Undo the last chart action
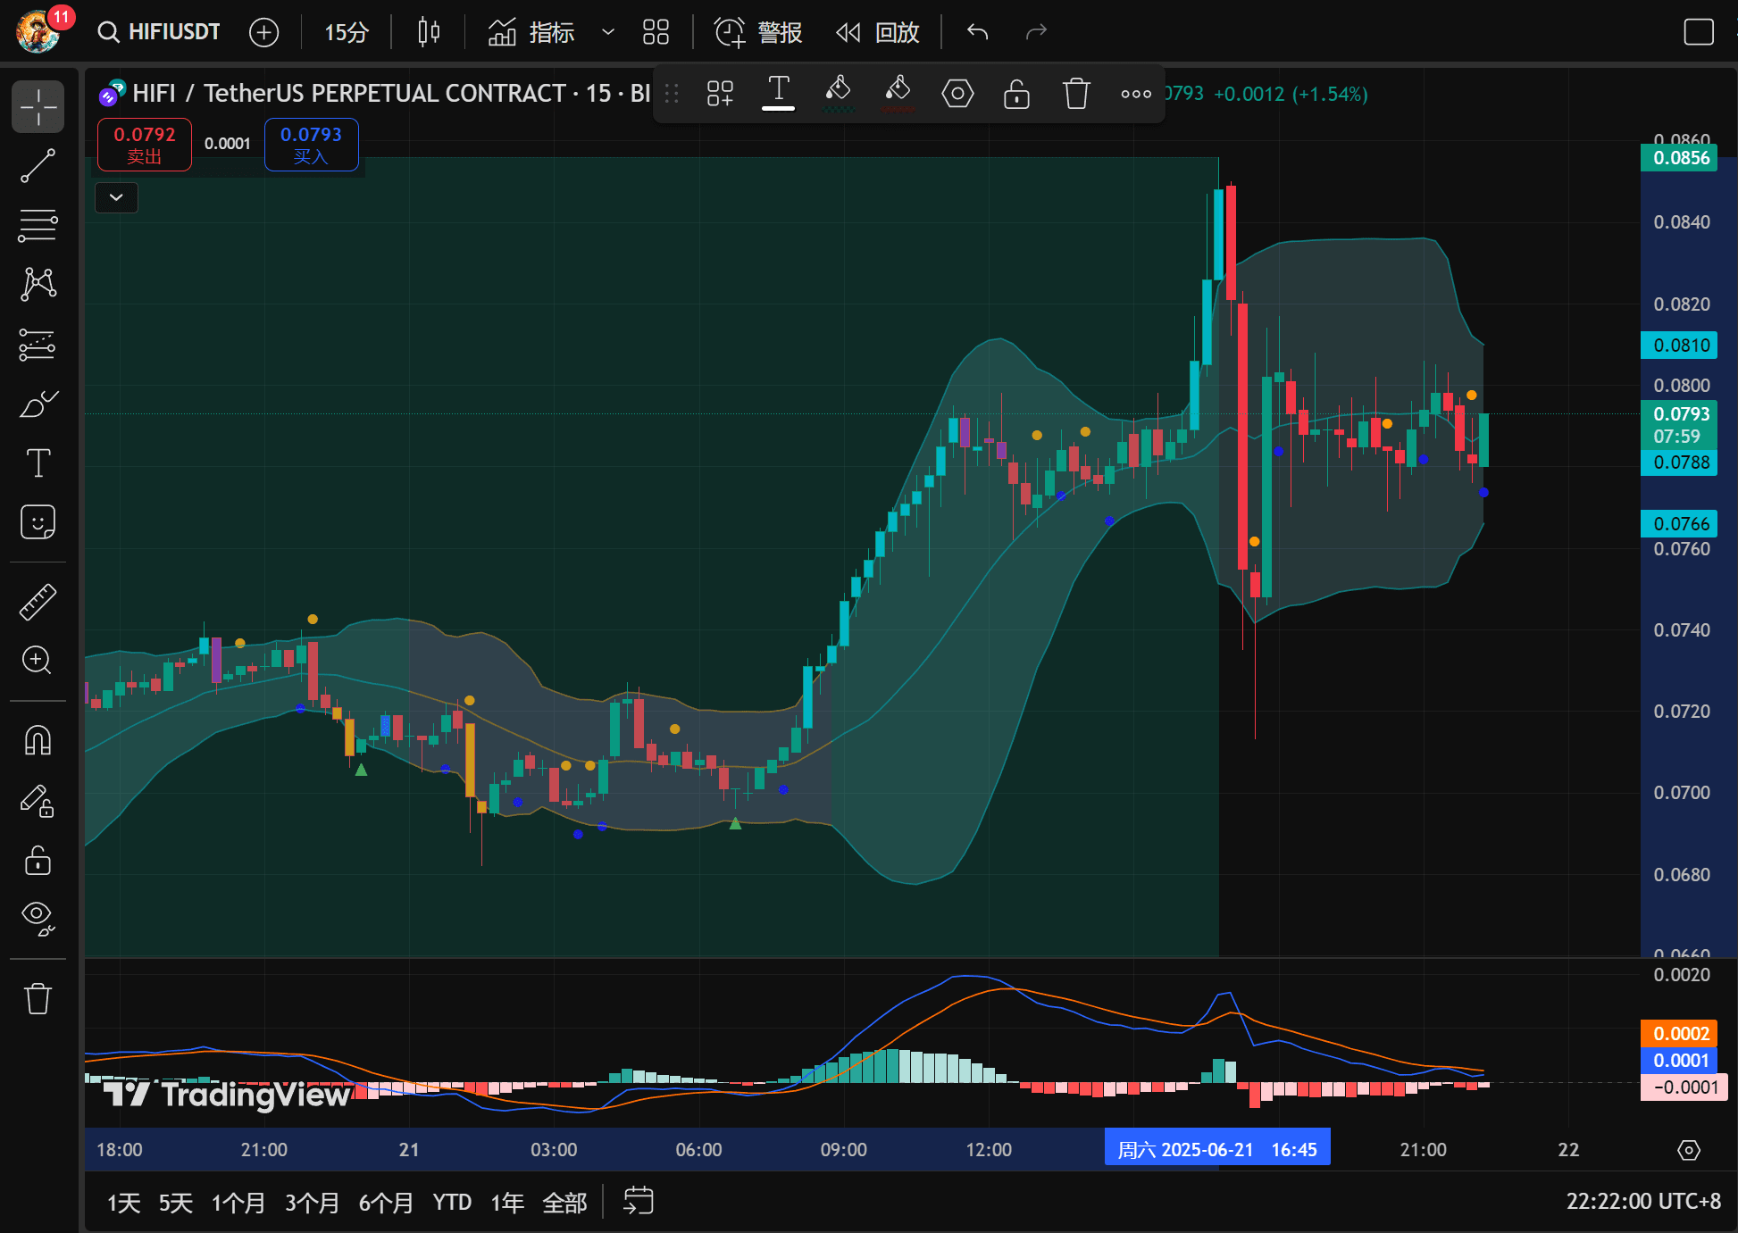 tap(978, 32)
